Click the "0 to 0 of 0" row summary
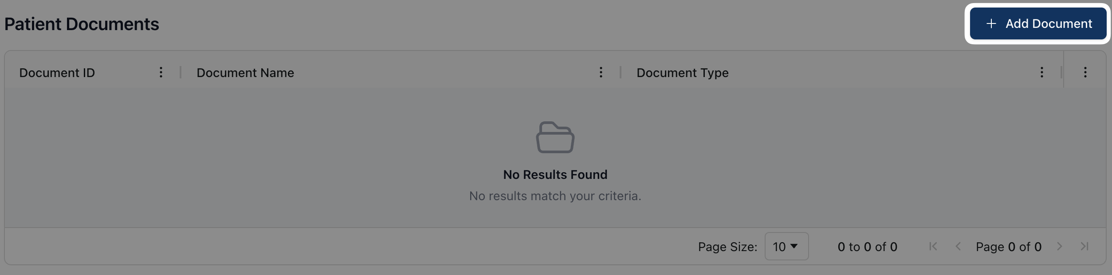The width and height of the screenshot is (1112, 275). coord(867,247)
